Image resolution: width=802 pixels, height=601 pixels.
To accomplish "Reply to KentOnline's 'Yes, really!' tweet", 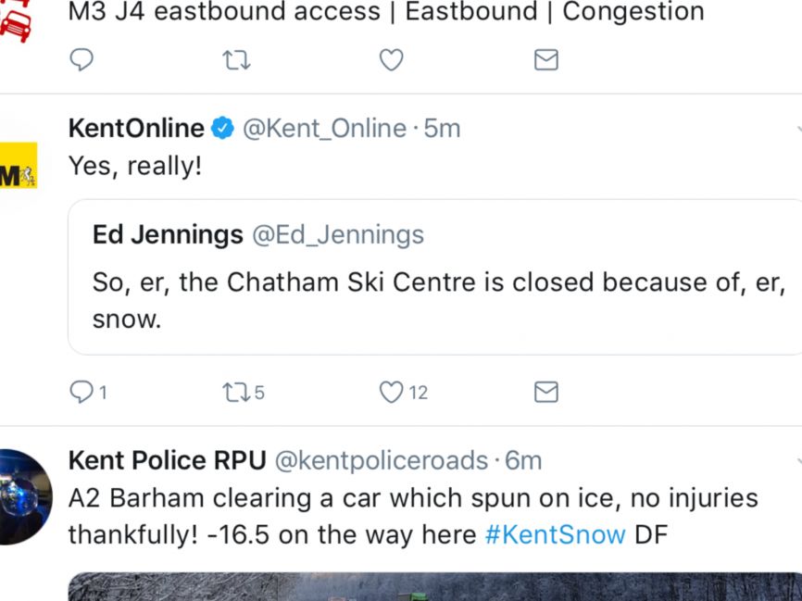I will click(88, 393).
